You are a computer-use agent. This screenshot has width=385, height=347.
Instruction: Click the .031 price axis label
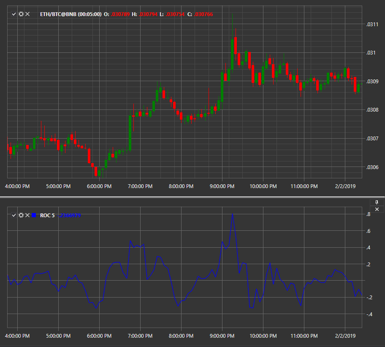point(371,53)
